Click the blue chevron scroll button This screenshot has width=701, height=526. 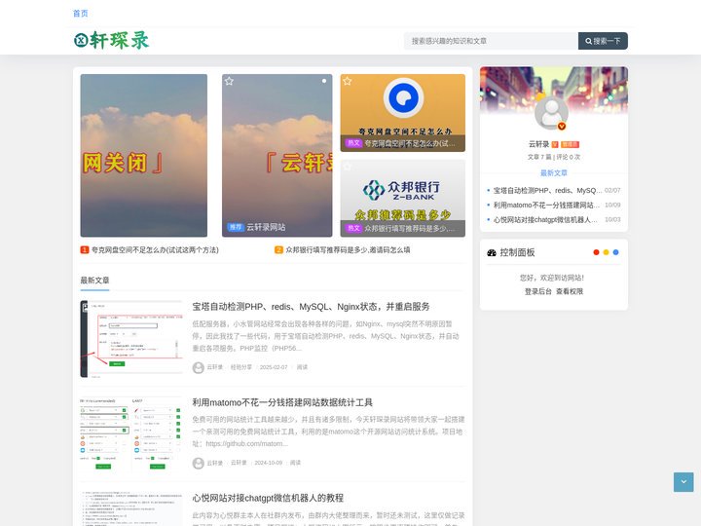(683, 482)
